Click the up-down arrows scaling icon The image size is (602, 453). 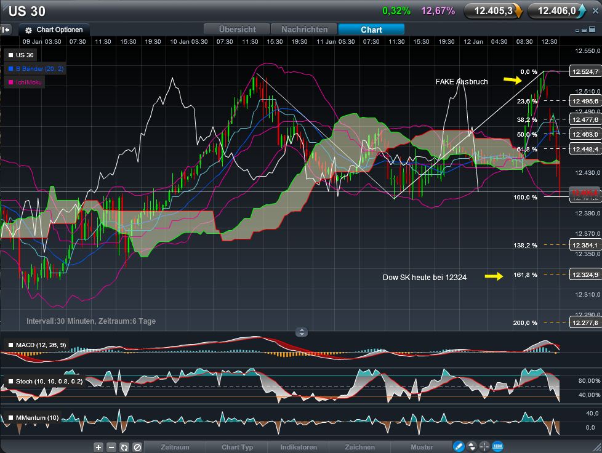(470, 446)
